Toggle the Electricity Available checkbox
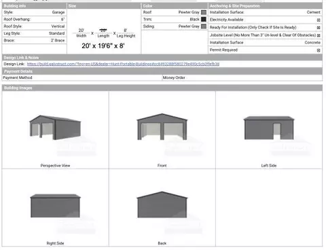The height and width of the screenshot is (250, 326). (319, 20)
